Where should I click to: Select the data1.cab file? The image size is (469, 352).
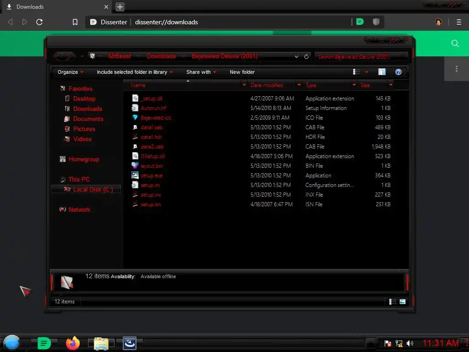point(152,127)
